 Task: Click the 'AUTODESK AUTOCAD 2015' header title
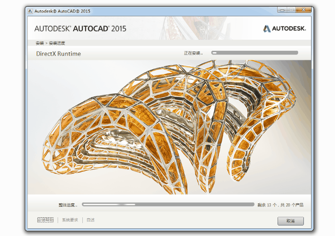(x=80, y=29)
